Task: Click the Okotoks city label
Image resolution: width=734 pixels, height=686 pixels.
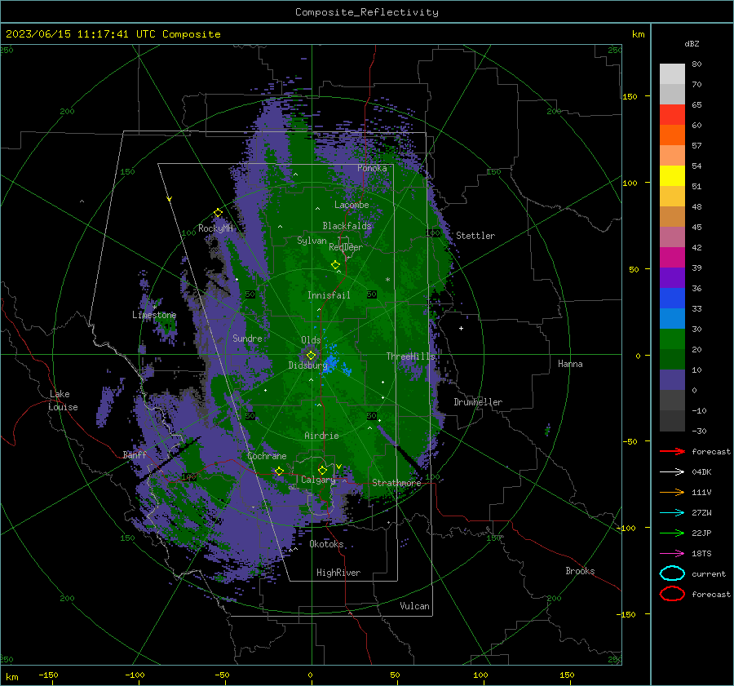Action: coord(326,544)
